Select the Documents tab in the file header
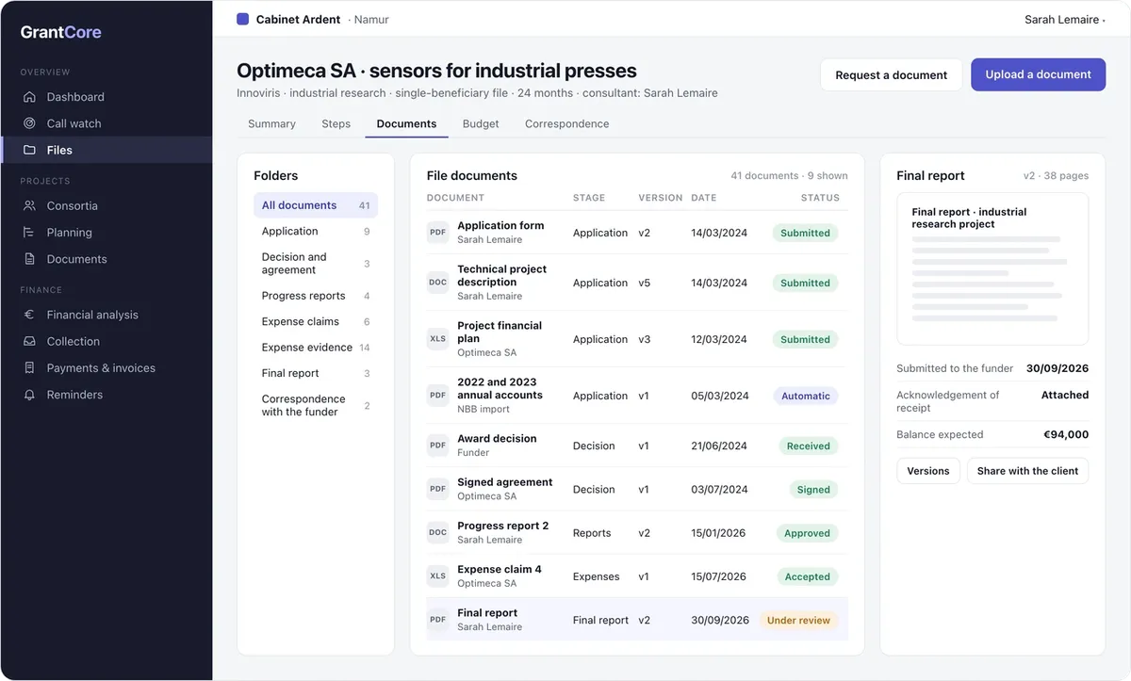The height and width of the screenshot is (681, 1131). click(x=406, y=123)
